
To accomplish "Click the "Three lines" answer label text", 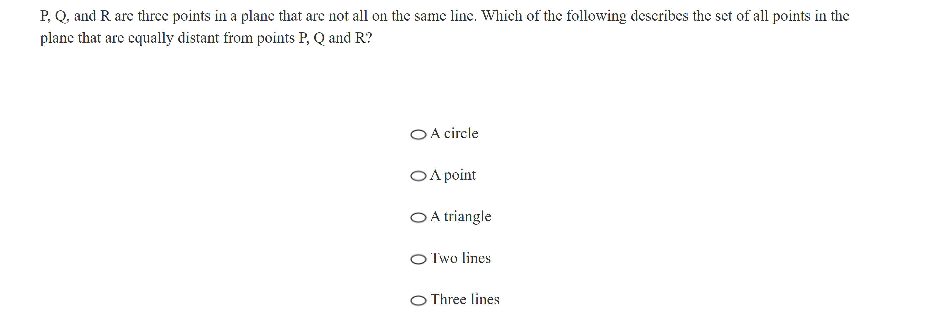I will 465,300.
